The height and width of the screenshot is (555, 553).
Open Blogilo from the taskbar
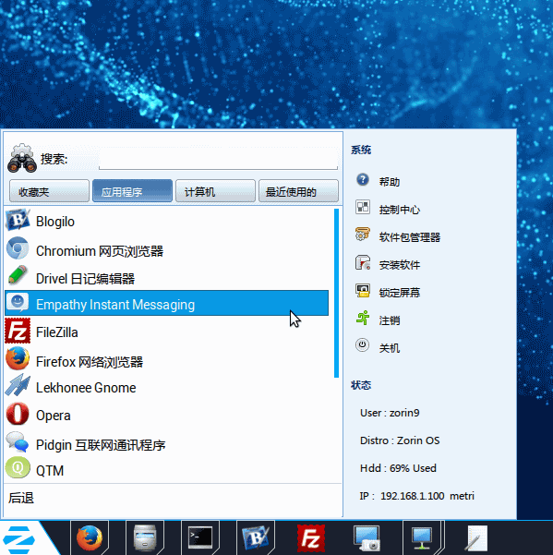click(x=256, y=538)
